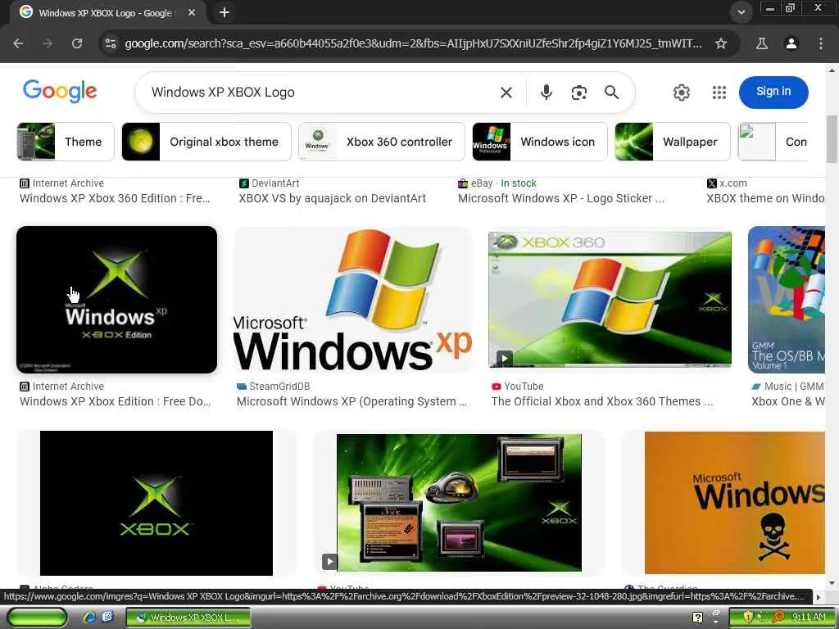Open Windows XP Xbox Edition Free Download link
Screen dimensions: 839x629
pyautogui.click(x=115, y=401)
